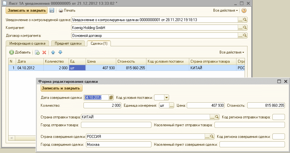Move the row down with the arrow icon
This screenshot has width=290, height=153.
pos(60,52)
